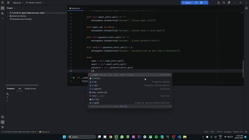Choose propsd getter/setter/deleter suggestion
This screenshot has width=249, height=140.
click(x=130, y=103)
